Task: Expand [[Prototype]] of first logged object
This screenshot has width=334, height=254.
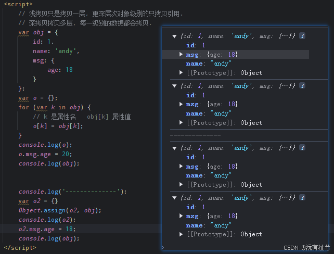Action: 181,73
